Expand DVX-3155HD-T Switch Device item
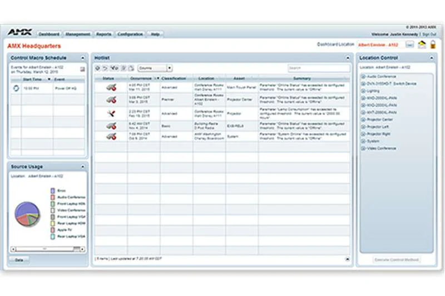445x296 pixels. (363, 83)
